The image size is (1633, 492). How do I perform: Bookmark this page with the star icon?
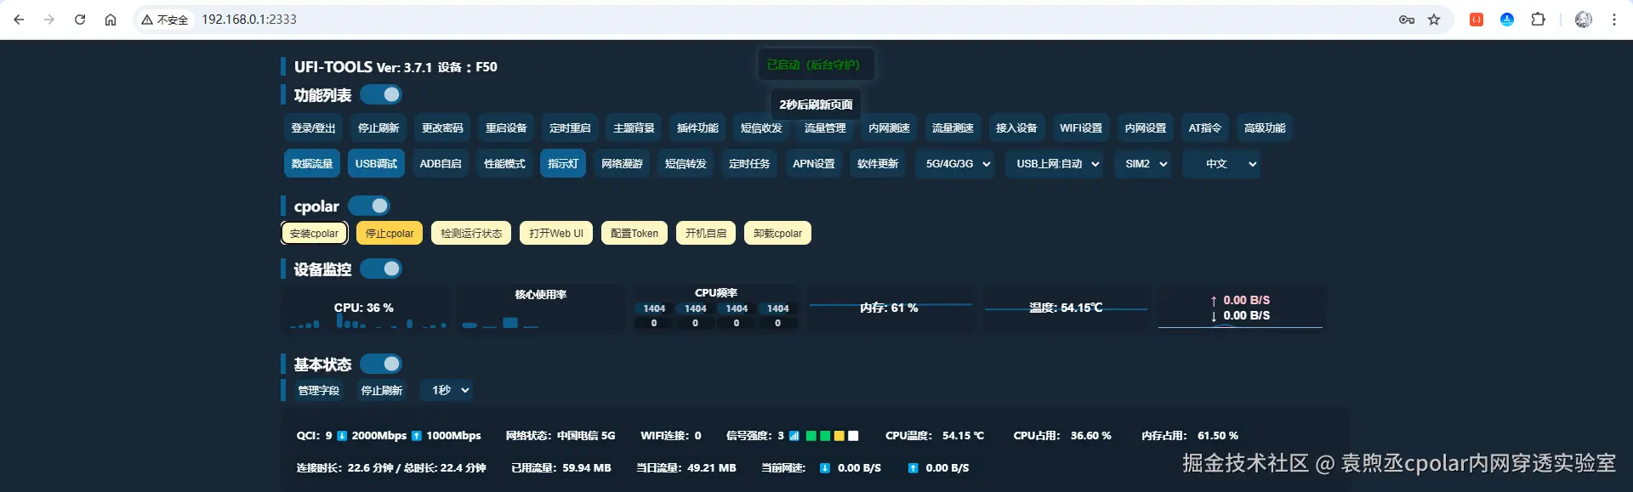tap(1434, 20)
